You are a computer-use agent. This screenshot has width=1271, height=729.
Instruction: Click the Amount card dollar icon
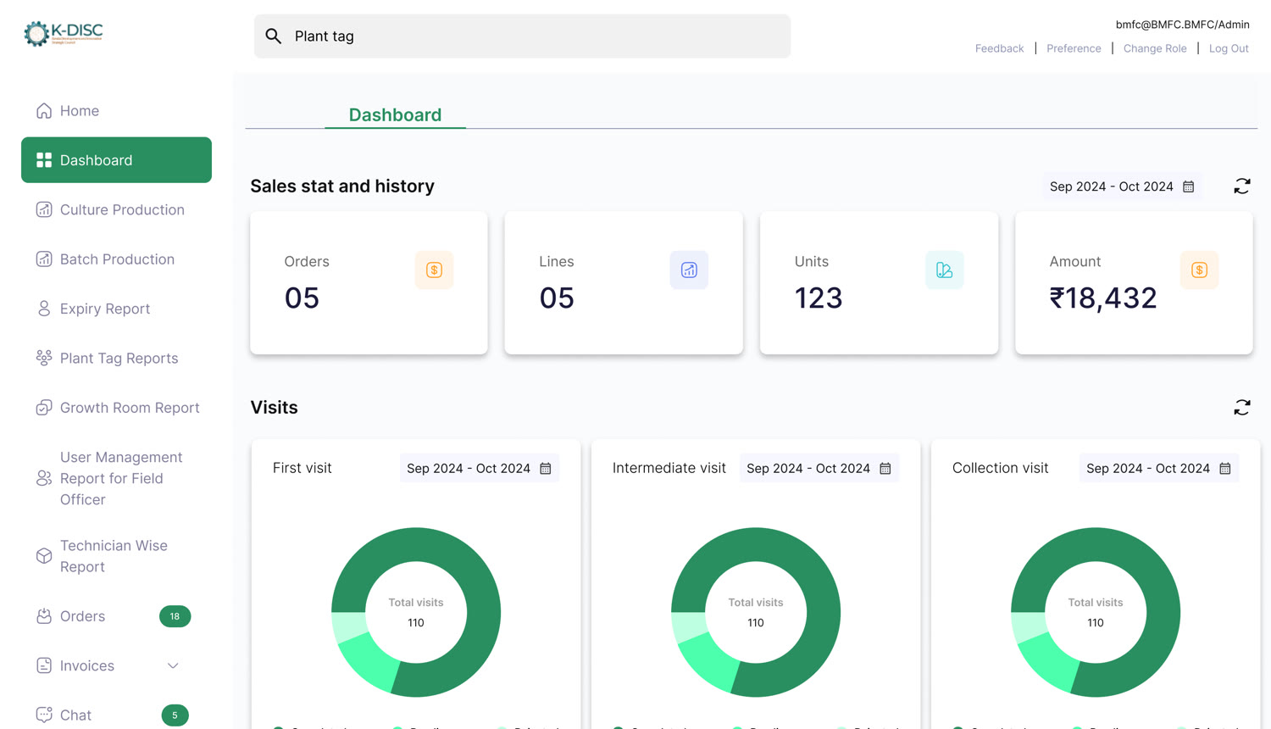coord(1199,270)
